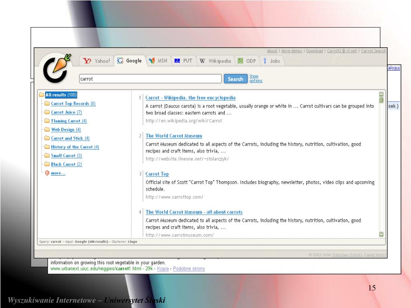
Task: Select the All results (100) cluster
Action: point(61,95)
